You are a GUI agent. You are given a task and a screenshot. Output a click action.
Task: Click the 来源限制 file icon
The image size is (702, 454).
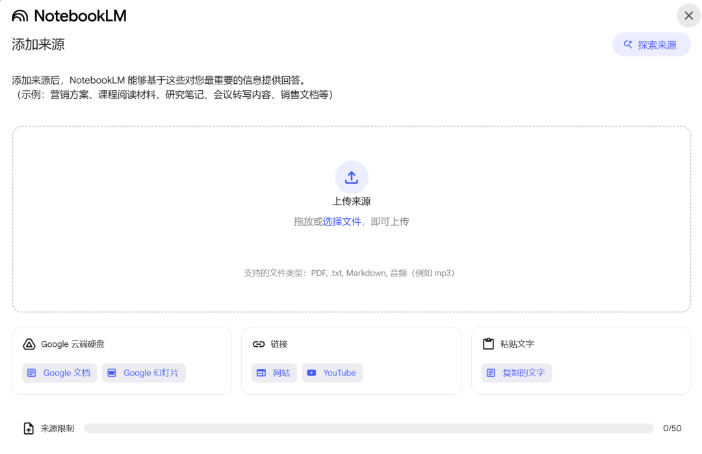coord(29,429)
